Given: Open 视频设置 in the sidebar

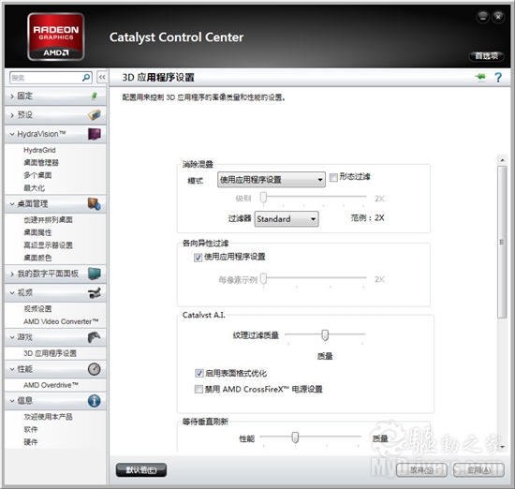Looking at the screenshot, I should (37, 309).
